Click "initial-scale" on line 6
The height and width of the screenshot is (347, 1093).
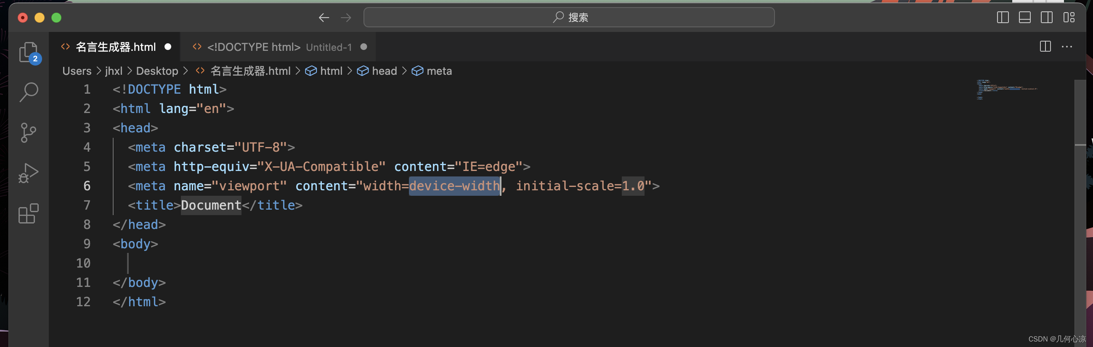pyautogui.click(x=565, y=186)
